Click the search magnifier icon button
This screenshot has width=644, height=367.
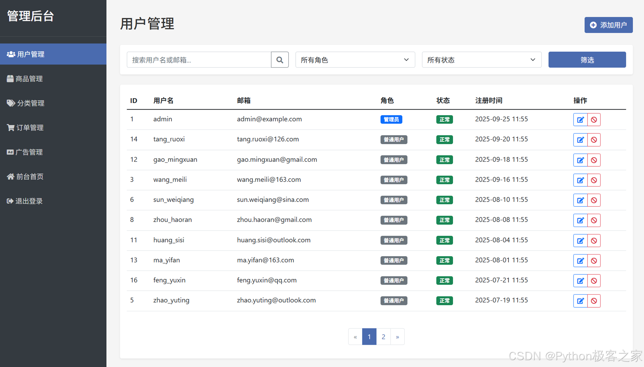pos(280,60)
